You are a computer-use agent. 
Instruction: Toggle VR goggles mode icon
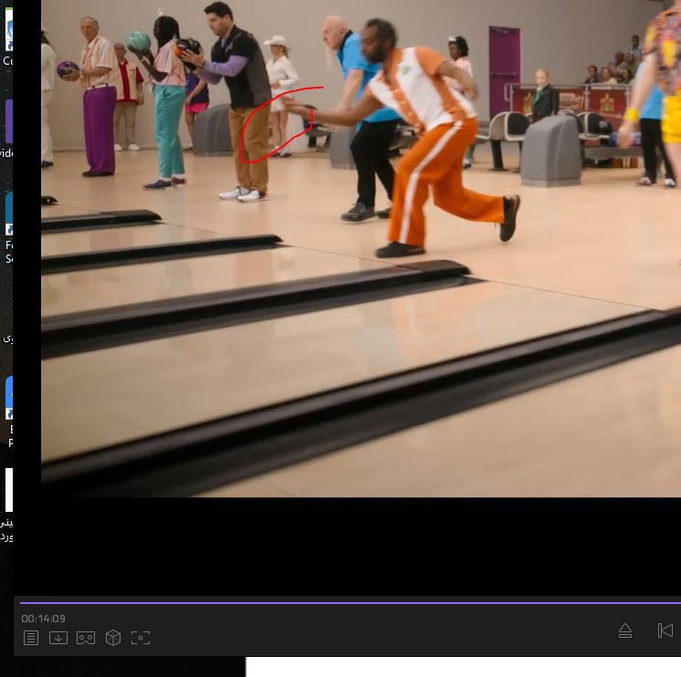86,638
